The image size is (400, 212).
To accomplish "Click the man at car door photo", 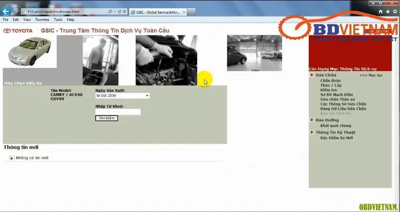I will pyautogui.click(x=101, y=60).
